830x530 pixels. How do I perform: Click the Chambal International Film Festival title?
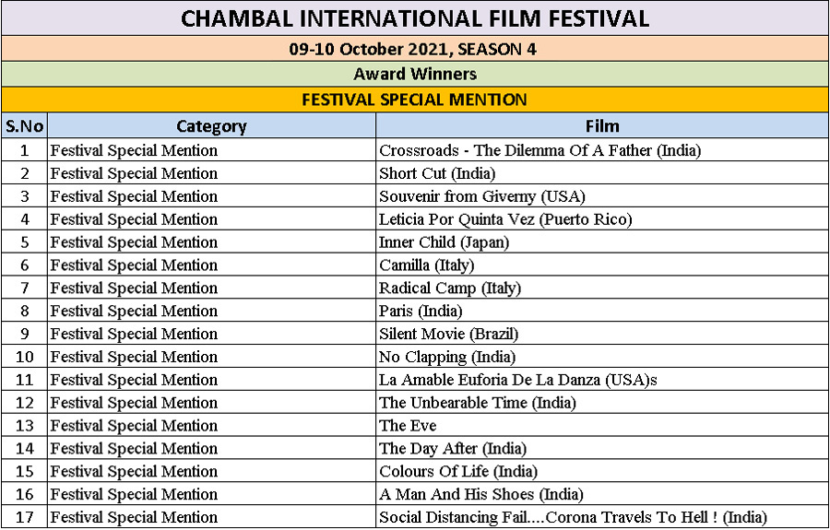(x=415, y=18)
